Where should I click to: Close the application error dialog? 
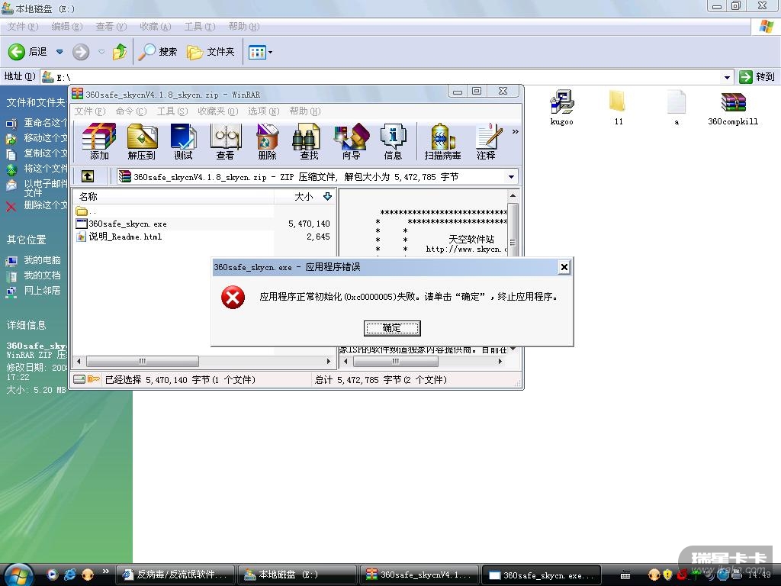[x=564, y=267]
